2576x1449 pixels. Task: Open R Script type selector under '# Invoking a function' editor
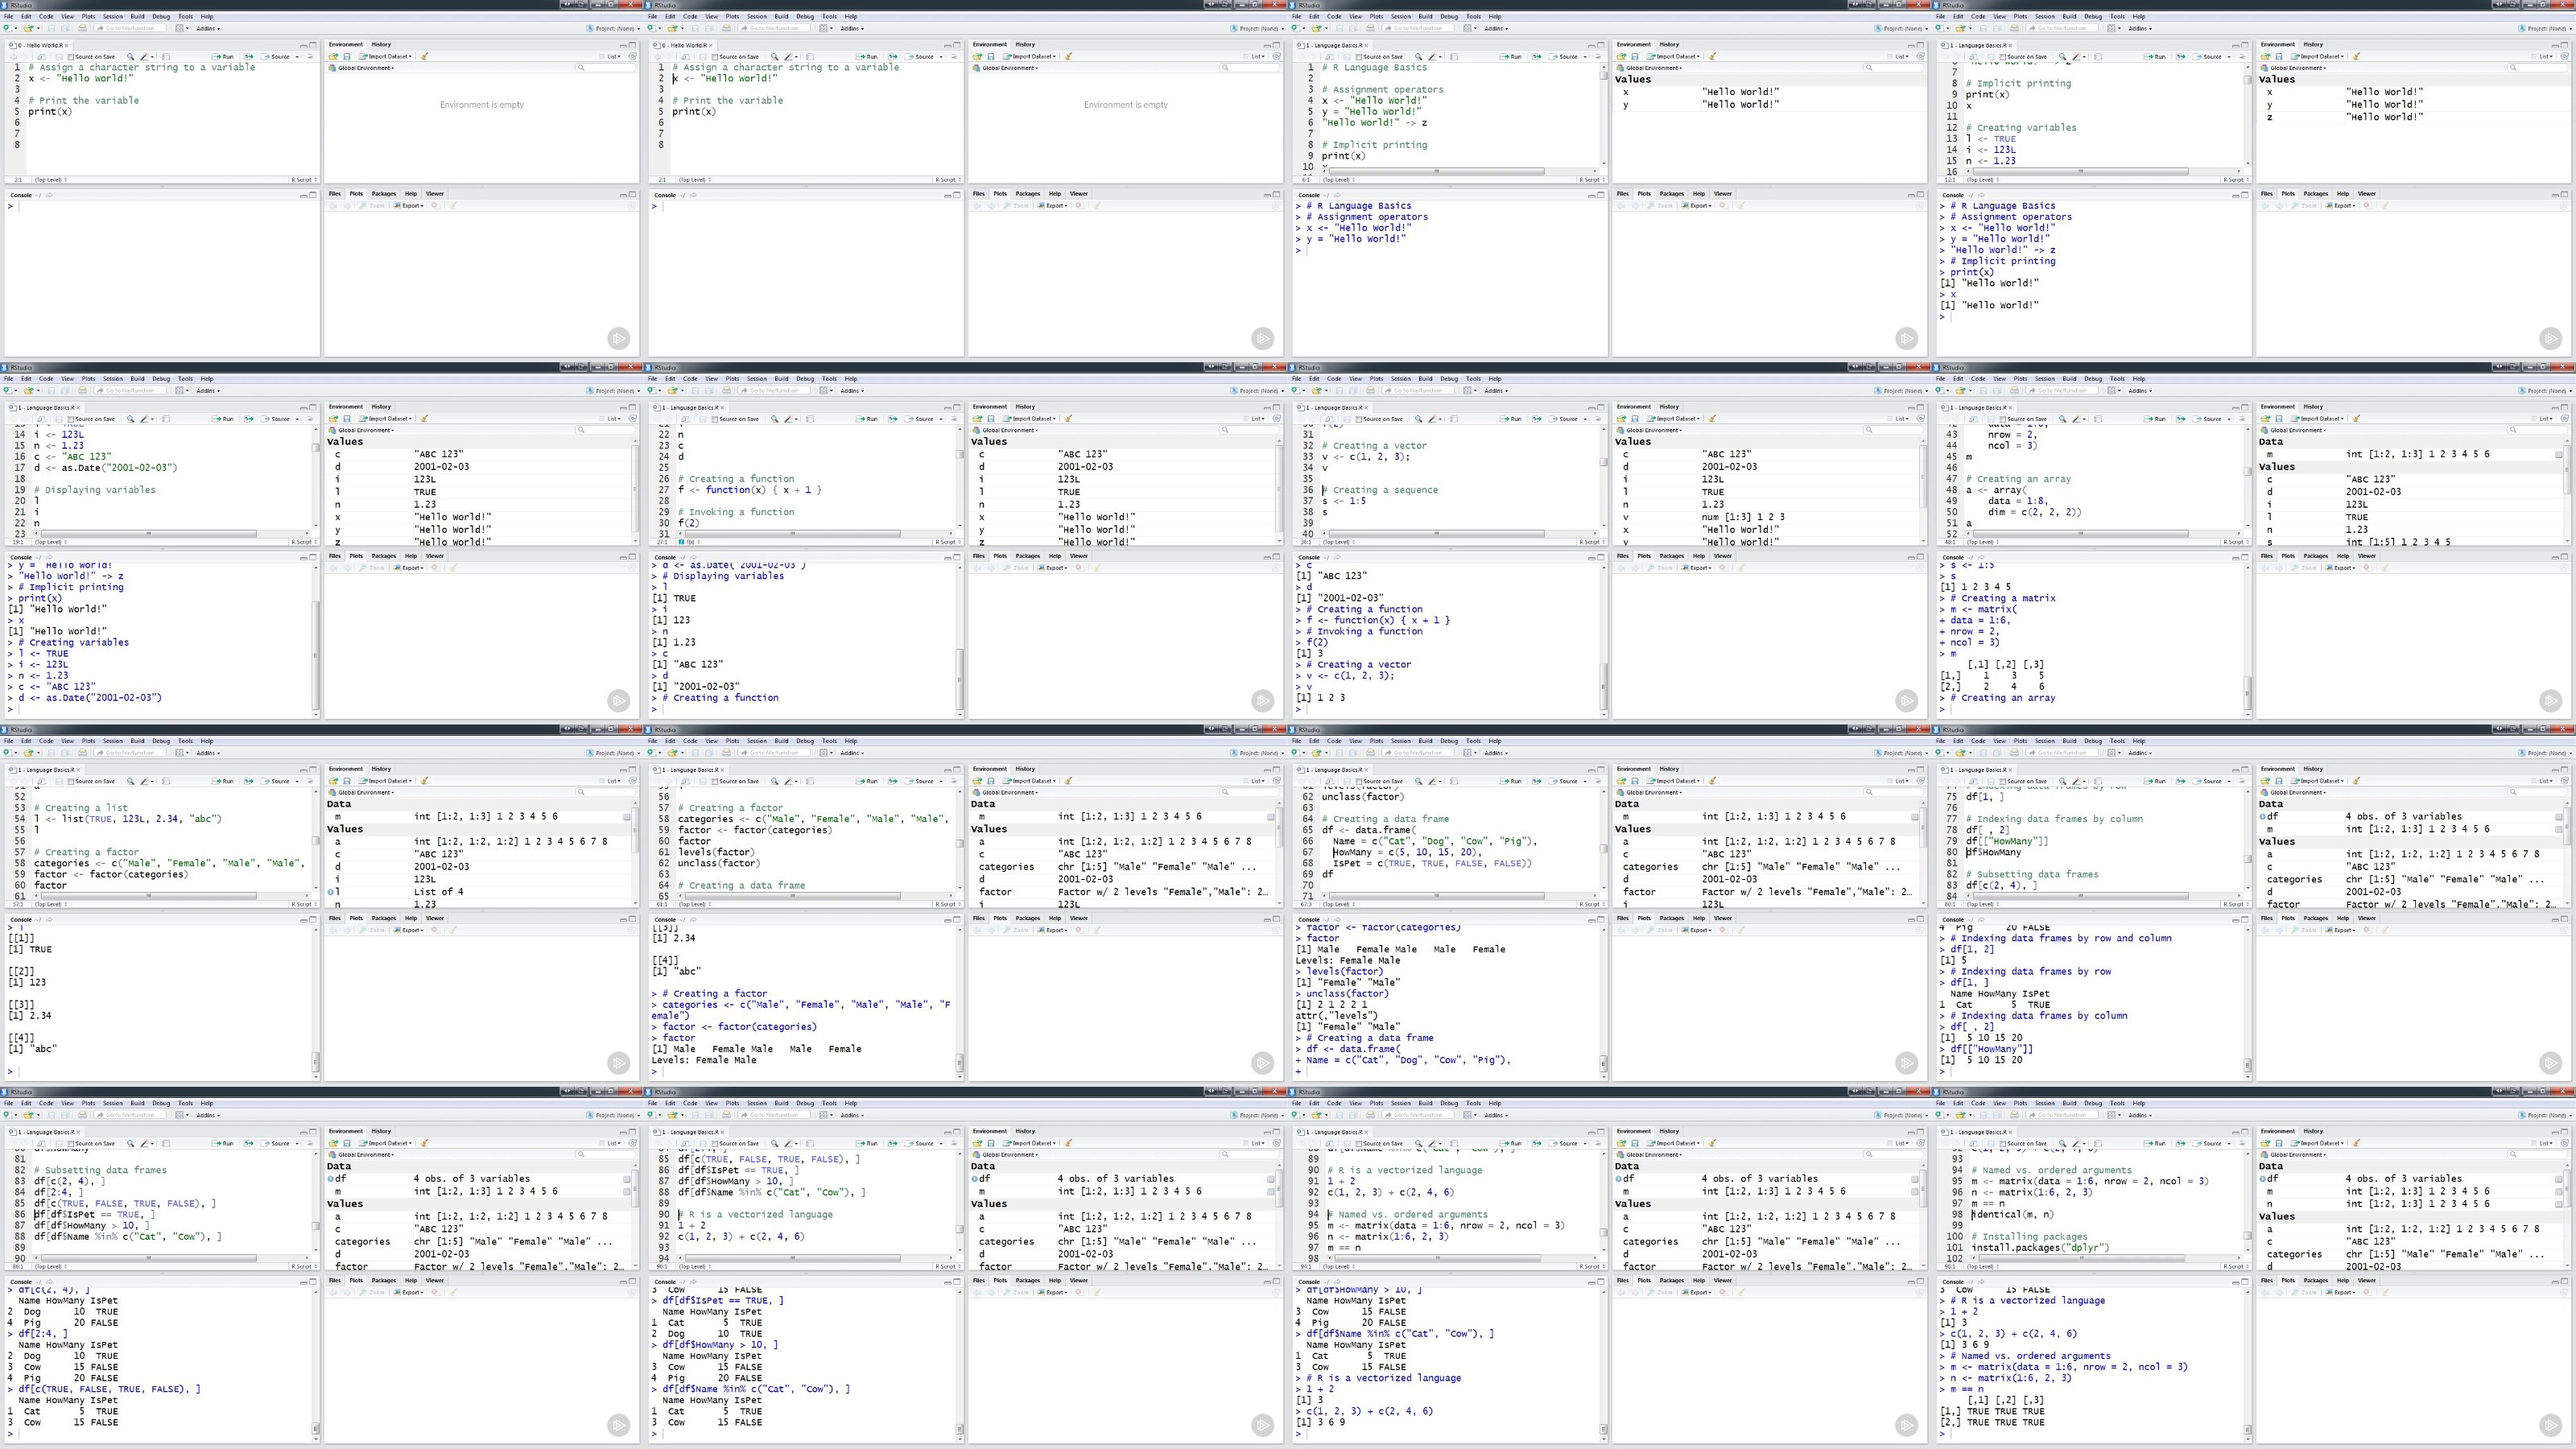click(x=948, y=542)
